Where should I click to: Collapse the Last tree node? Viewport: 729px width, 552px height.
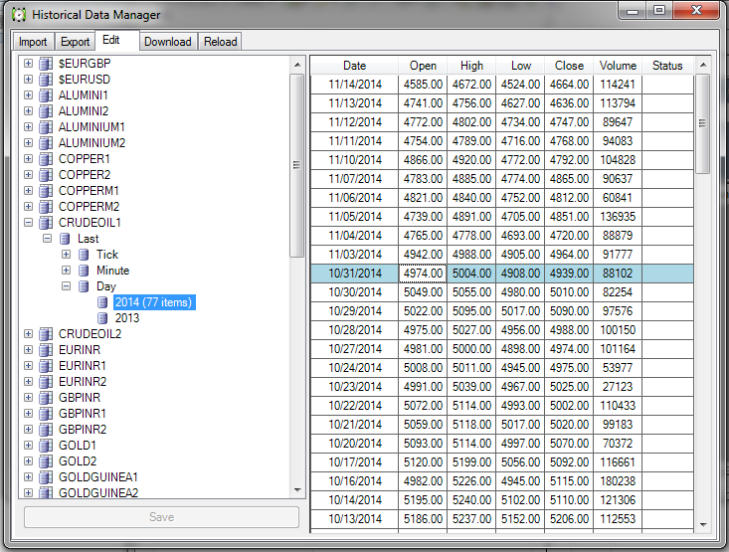[x=48, y=239]
